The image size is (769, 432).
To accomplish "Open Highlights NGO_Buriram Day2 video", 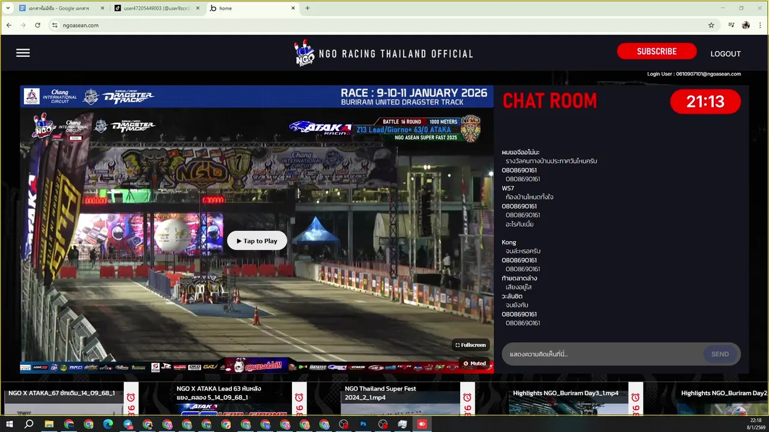I will coord(723,399).
